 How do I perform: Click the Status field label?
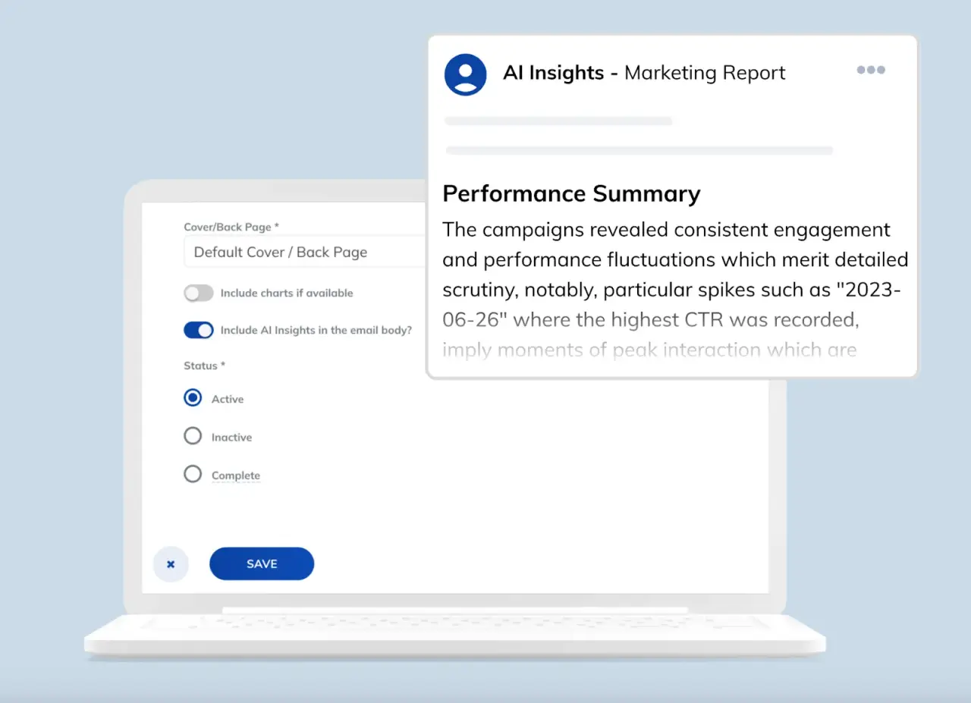pyautogui.click(x=205, y=366)
